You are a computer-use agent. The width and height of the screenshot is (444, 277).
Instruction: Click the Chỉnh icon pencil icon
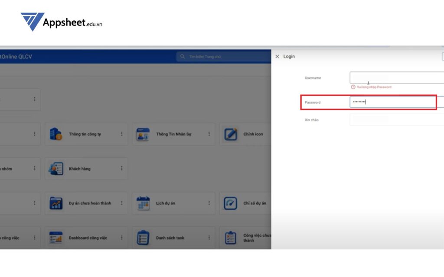(x=231, y=134)
